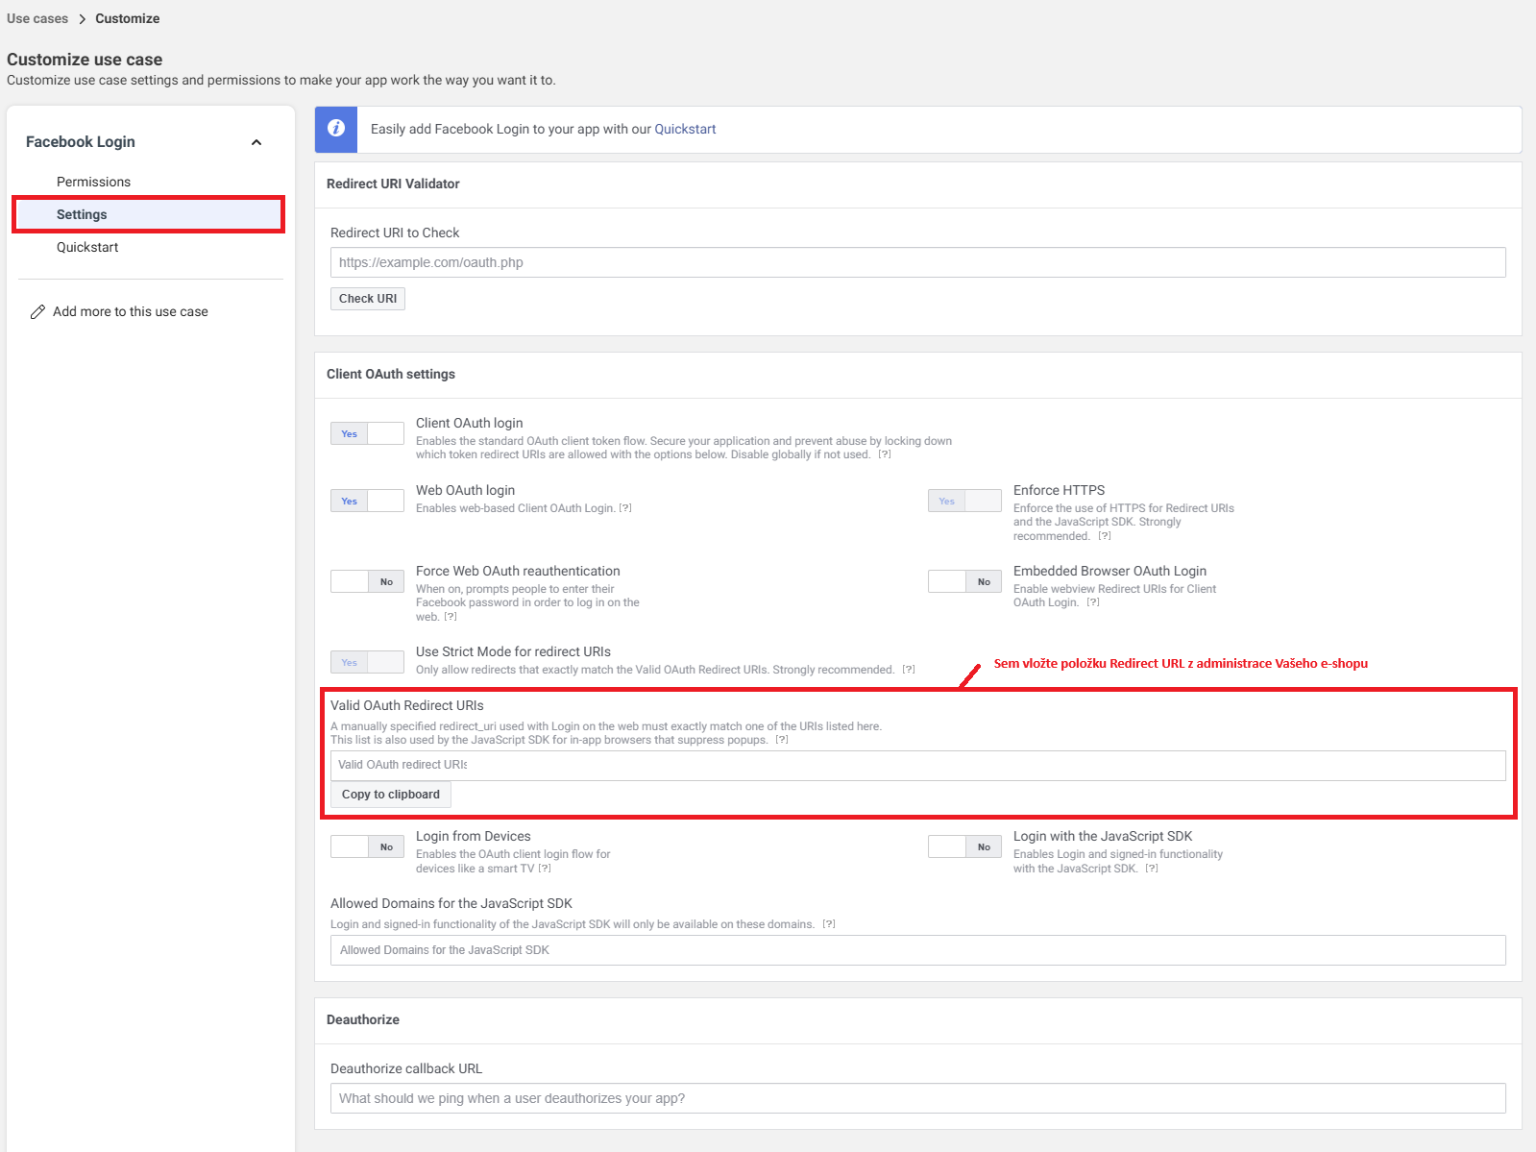Collapse the Facebook Login section chevron
The image size is (1536, 1152).
click(256, 142)
